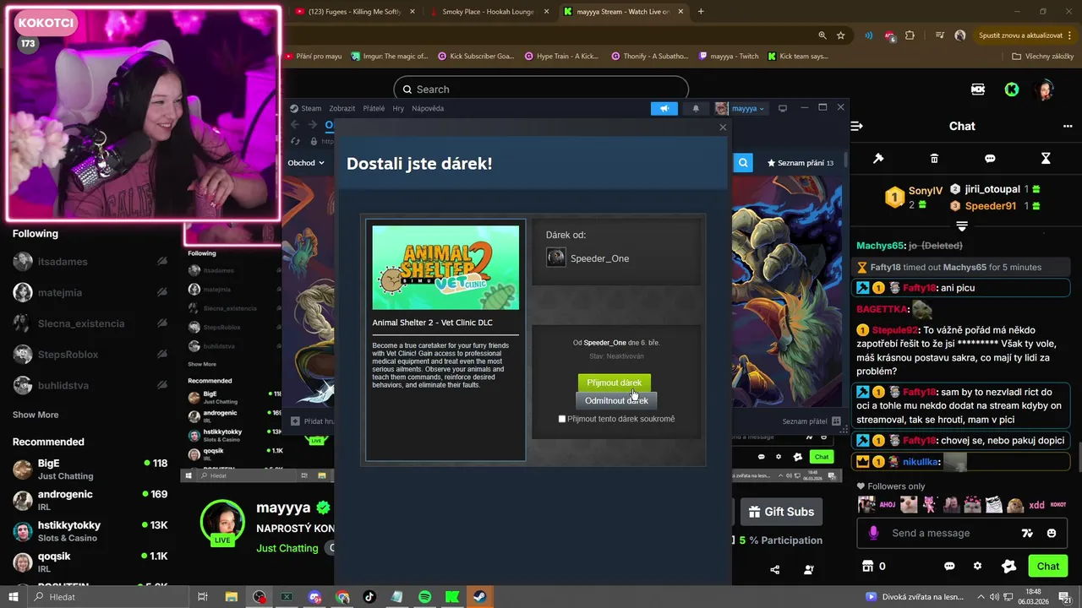This screenshot has height=608, width=1082.
Task: Click the Windows Start button
Action: pos(13,597)
